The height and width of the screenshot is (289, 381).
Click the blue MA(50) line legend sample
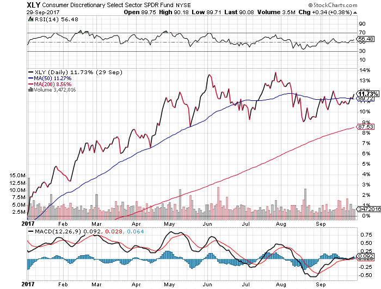(x=30, y=78)
